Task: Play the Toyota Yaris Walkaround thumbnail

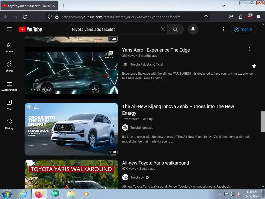Action: (x=71, y=174)
